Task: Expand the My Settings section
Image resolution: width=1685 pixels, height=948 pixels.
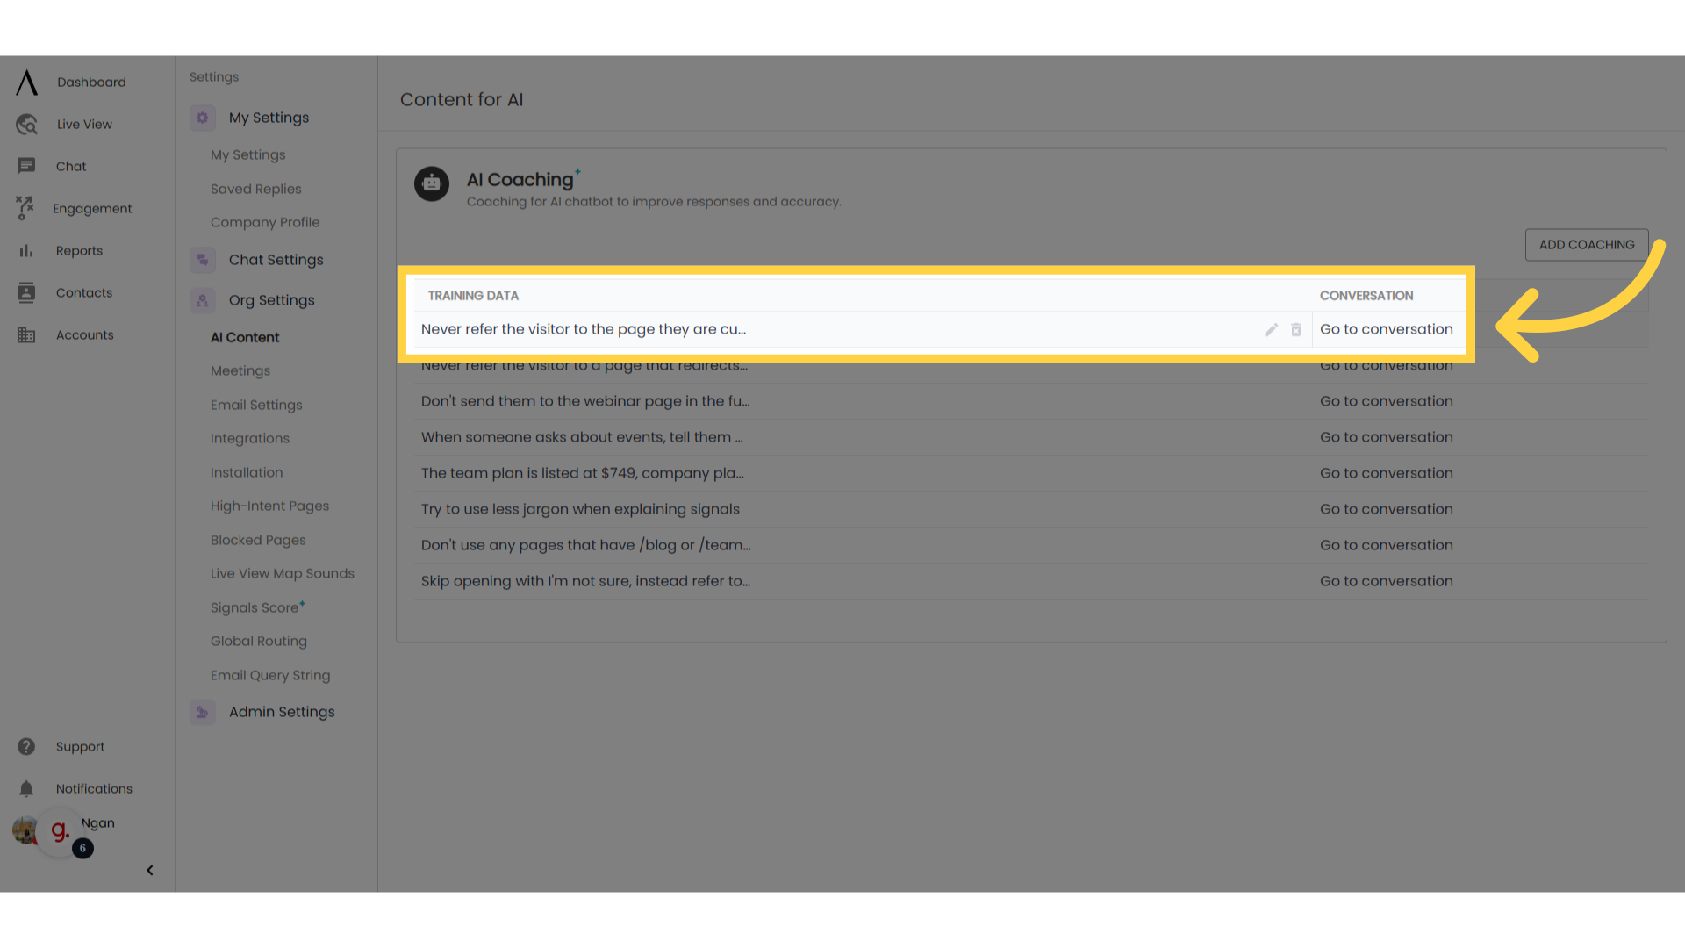Action: (269, 116)
